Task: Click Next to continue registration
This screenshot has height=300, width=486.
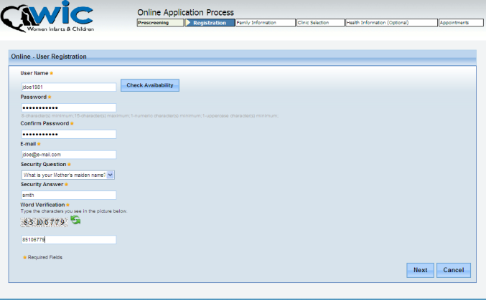Action: [x=420, y=270]
